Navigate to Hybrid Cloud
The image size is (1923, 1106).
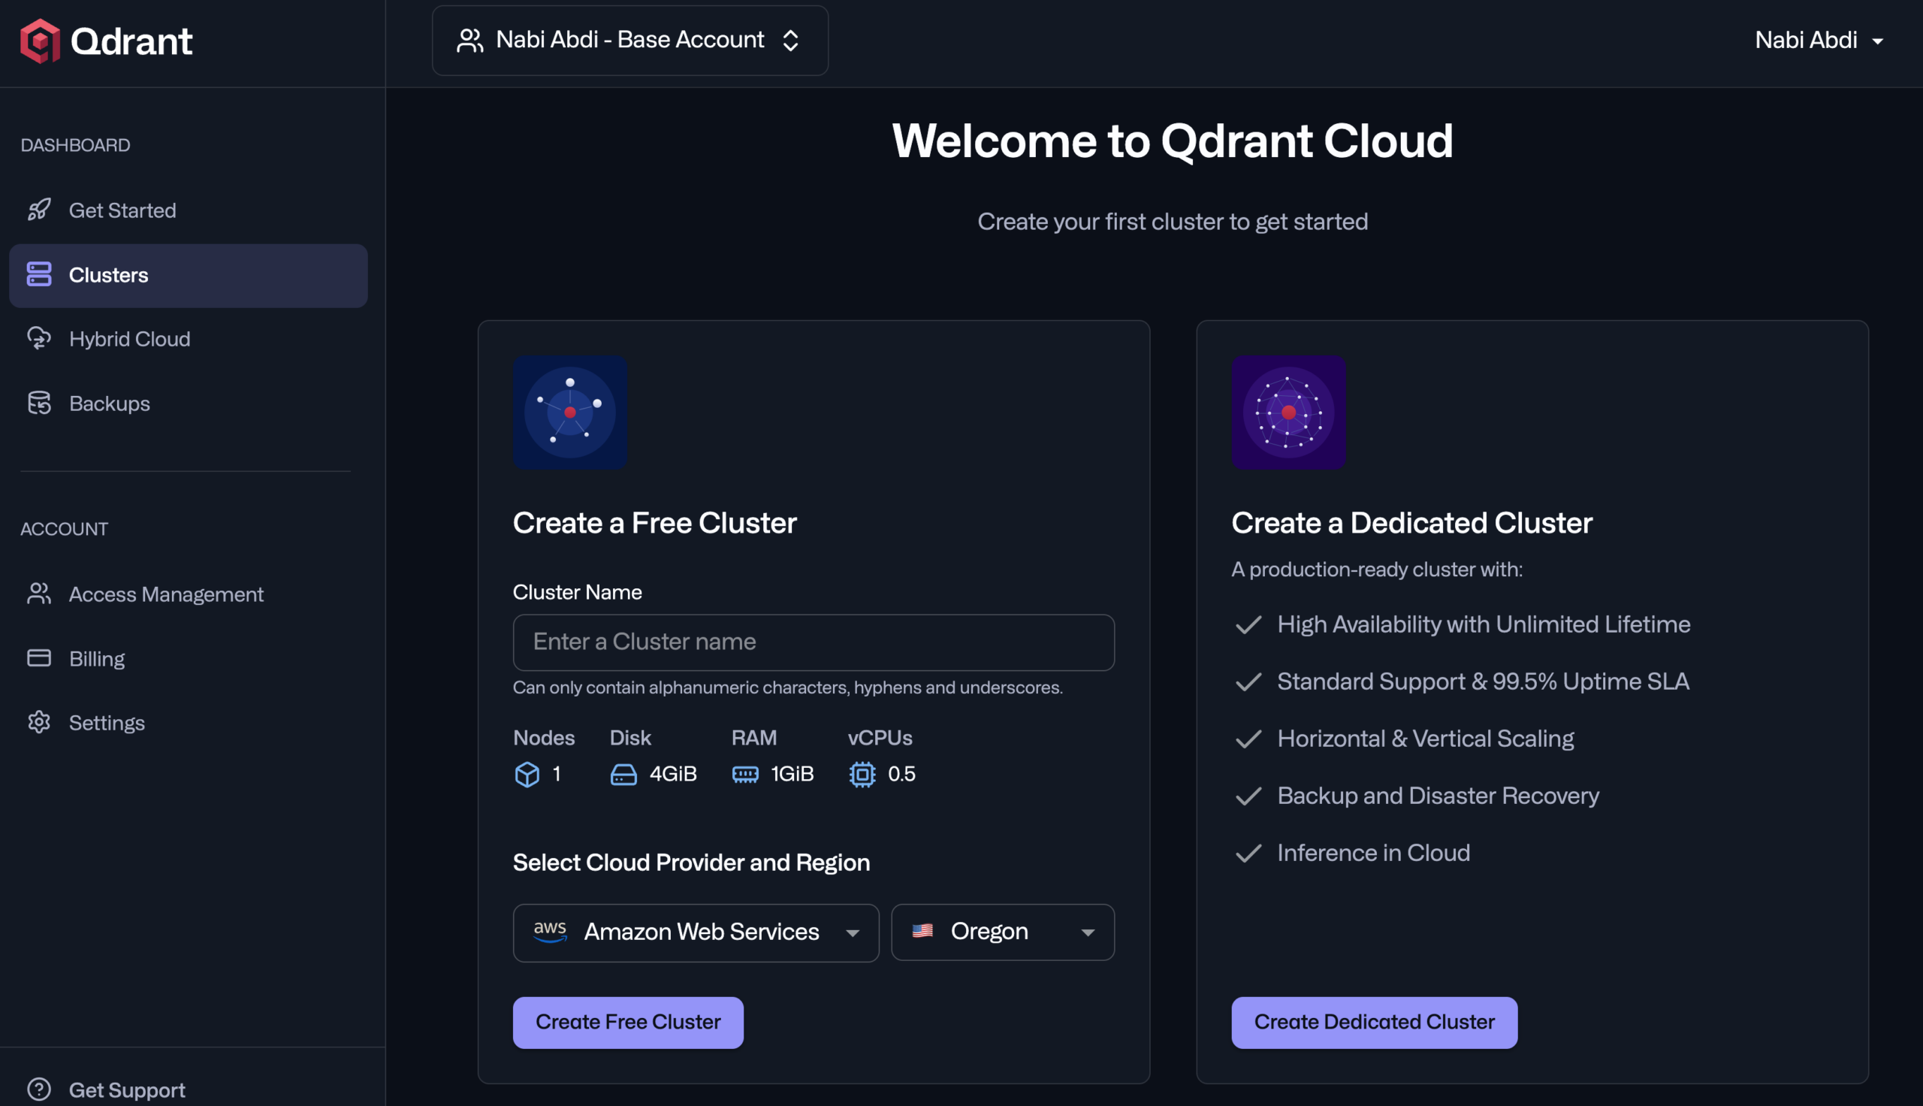[x=130, y=339]
